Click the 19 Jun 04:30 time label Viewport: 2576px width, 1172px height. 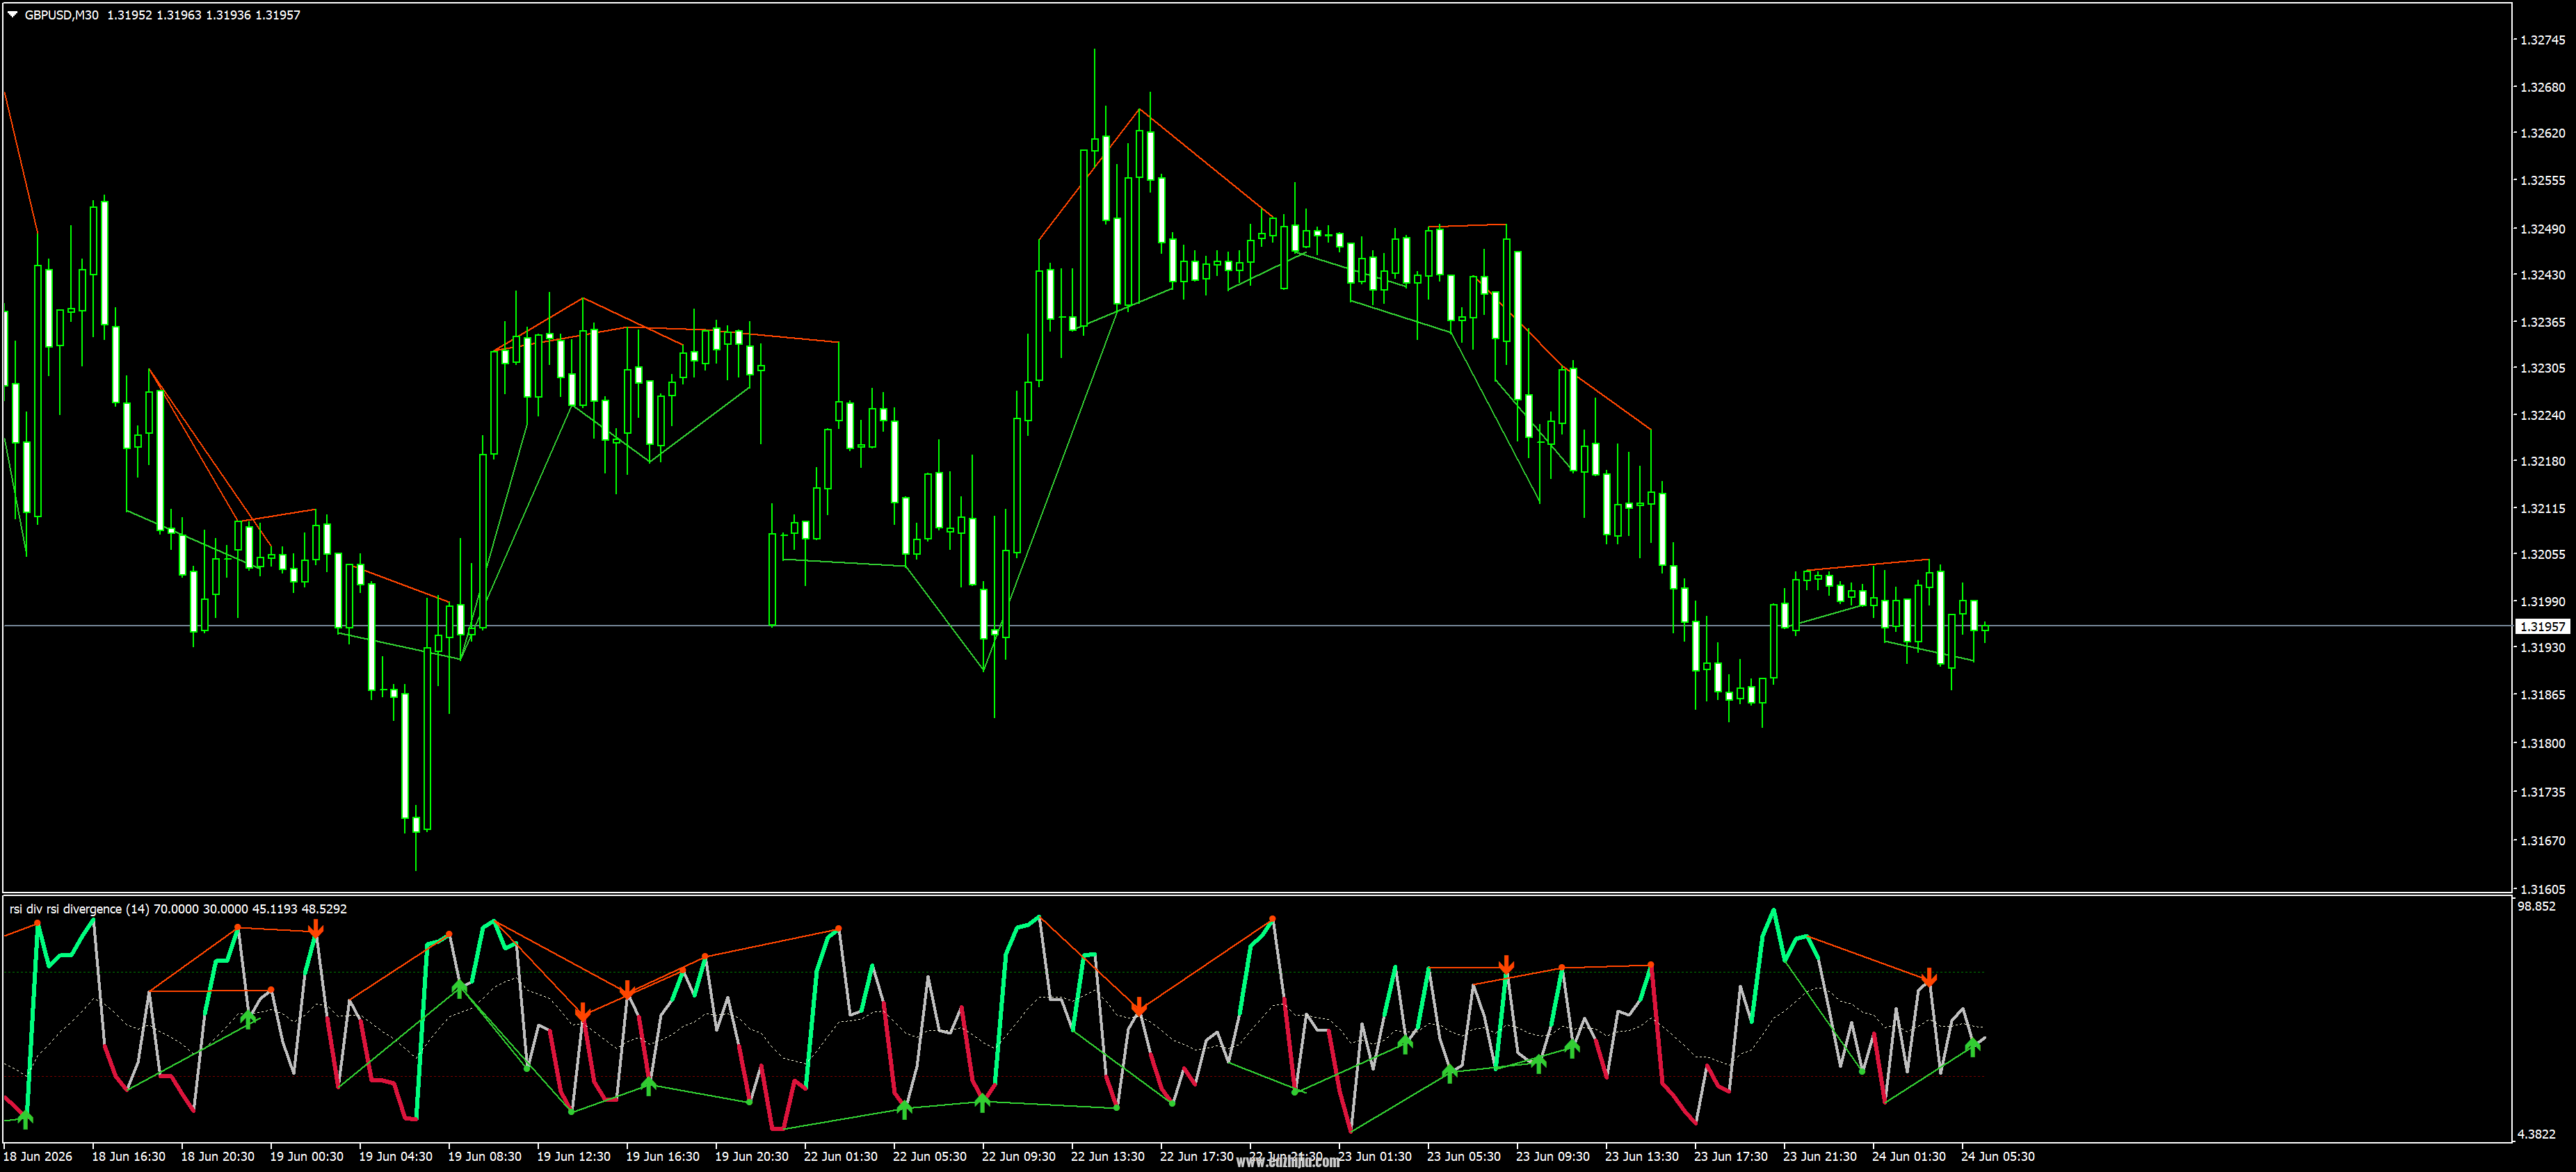pos(395,1156)
